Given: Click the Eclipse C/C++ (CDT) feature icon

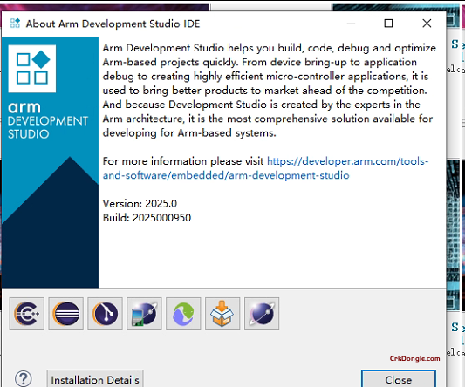Looking at the screenshot, I should [x=27, y=314].
